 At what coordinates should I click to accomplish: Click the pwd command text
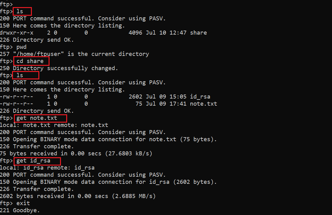pos(21,47)
